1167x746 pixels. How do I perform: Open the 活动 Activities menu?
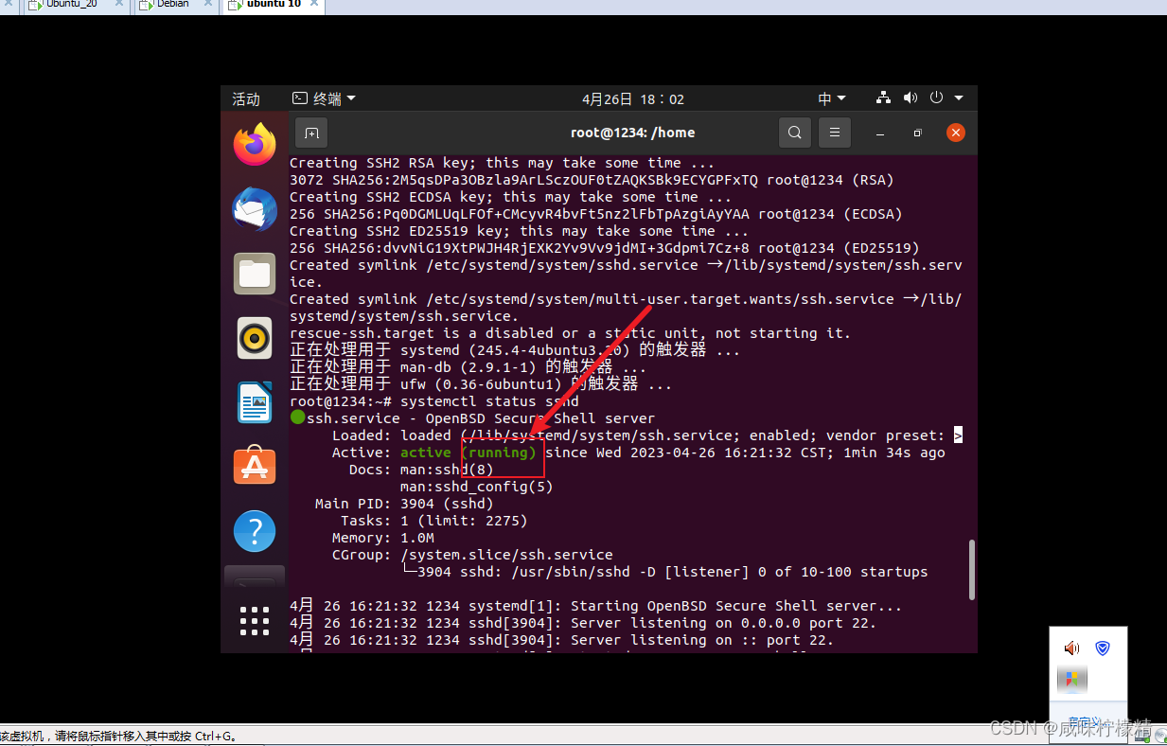click(x=245, y=98)
